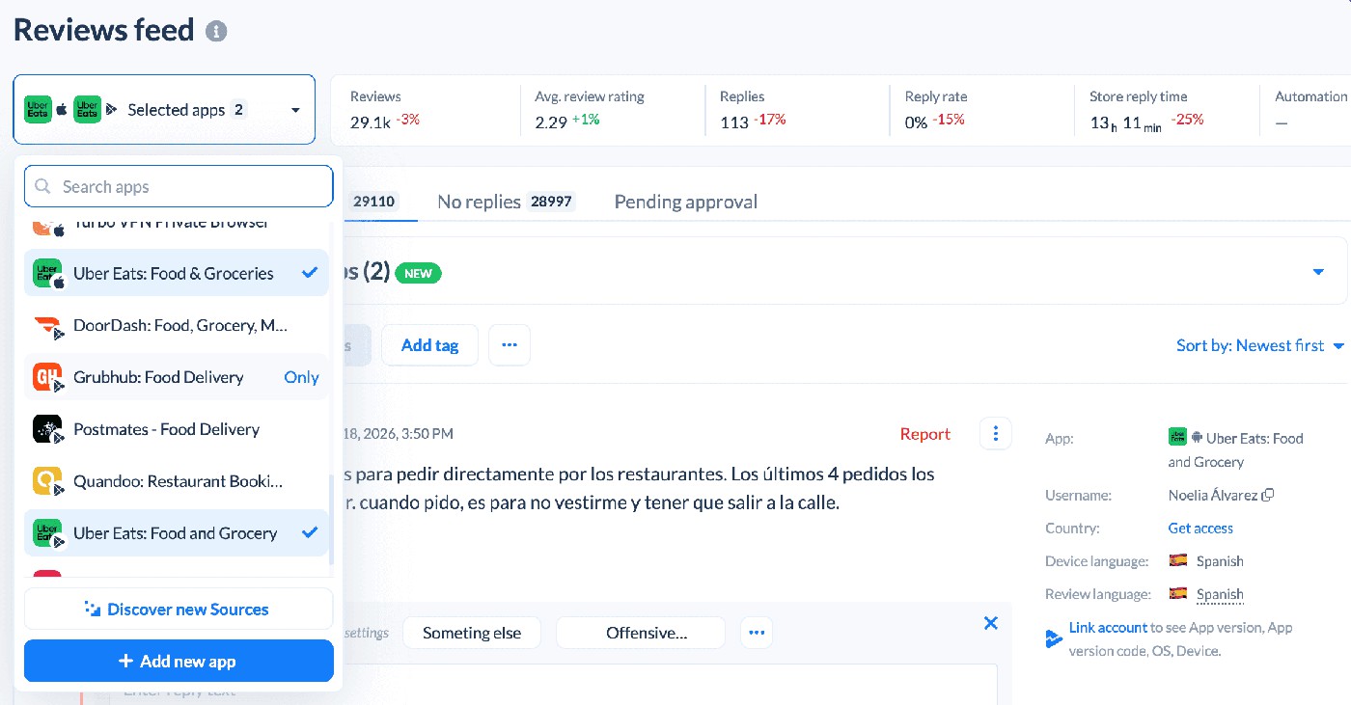Copy username Noelia Álvarez icon
The image size is (1351, 705).
coord(1268,495)
